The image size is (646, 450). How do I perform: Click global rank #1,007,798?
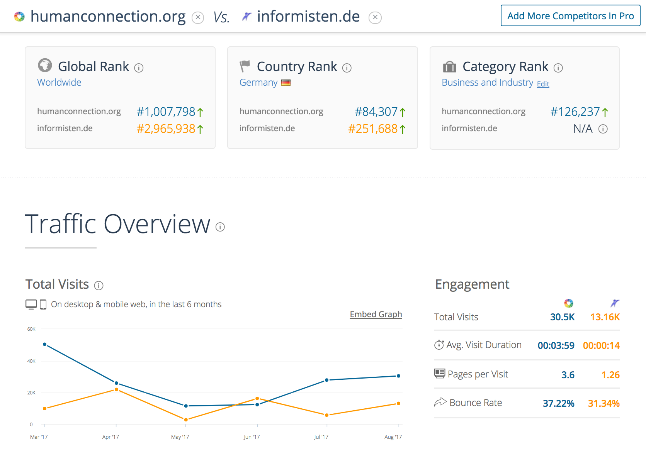click(166, 112)
